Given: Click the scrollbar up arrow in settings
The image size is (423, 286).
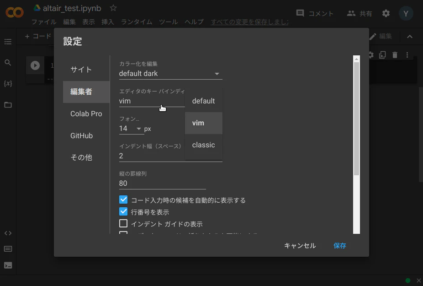Looking at the screenshot, I should pyautogui.click(x=356, y=59).
